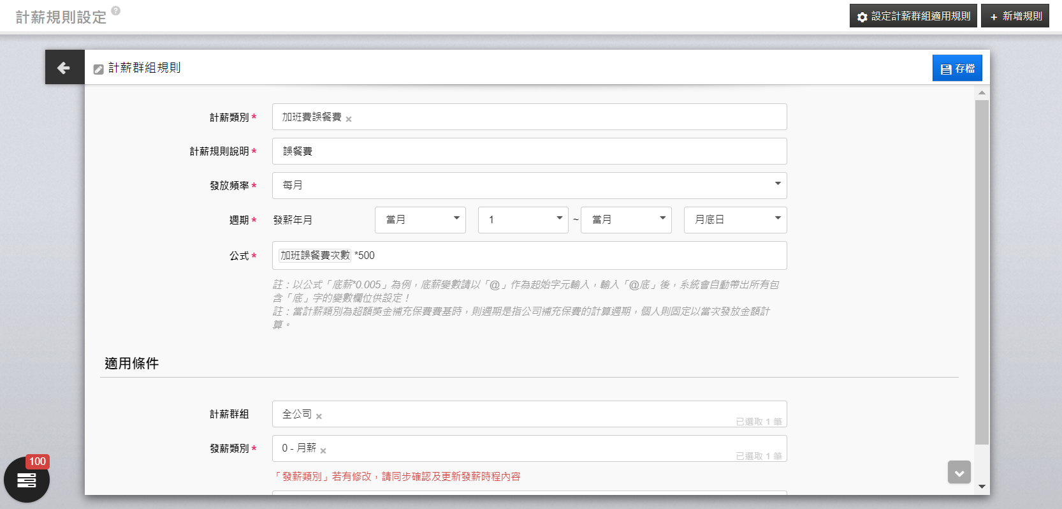1062x509 pixels.
Task: Click the vertical scrollbar down arrow
Action: 982,487
